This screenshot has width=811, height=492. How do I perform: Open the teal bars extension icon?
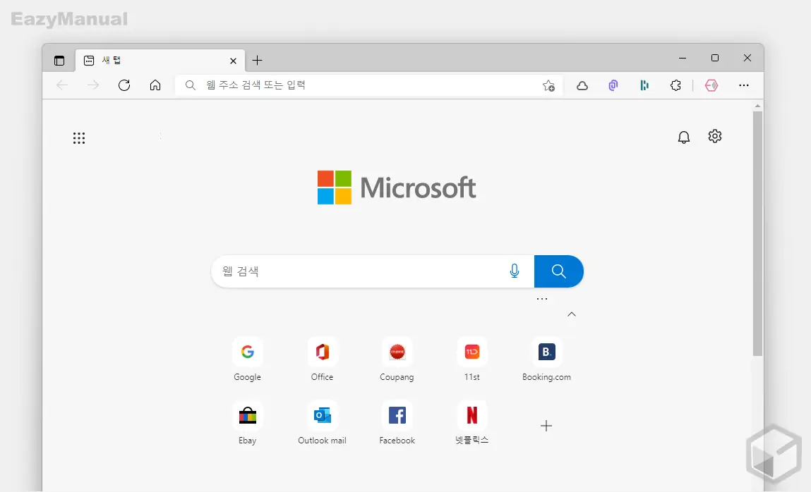(x=644, y=86)
